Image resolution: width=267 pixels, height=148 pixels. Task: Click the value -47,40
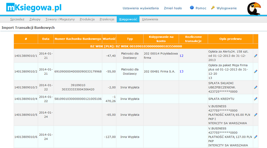coord(111,56)
